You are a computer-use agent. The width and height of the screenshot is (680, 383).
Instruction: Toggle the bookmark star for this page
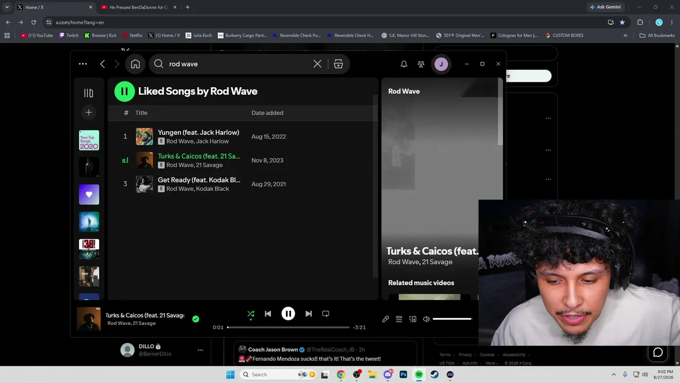(622, 22)
